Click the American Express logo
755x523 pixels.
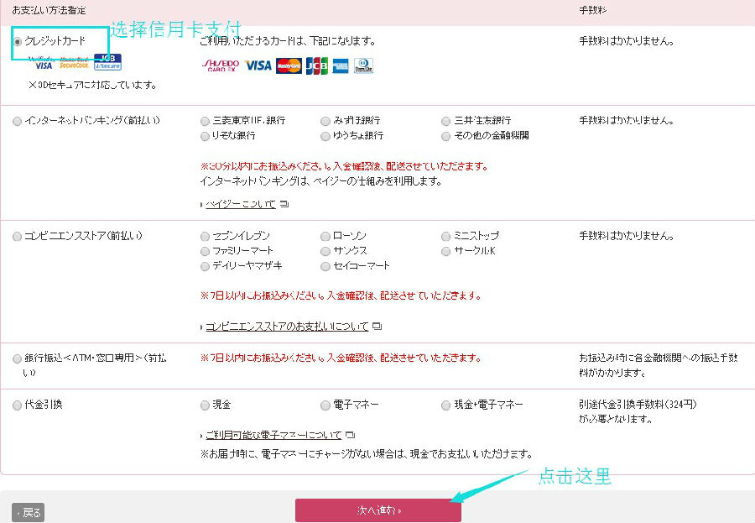(341, 65)
